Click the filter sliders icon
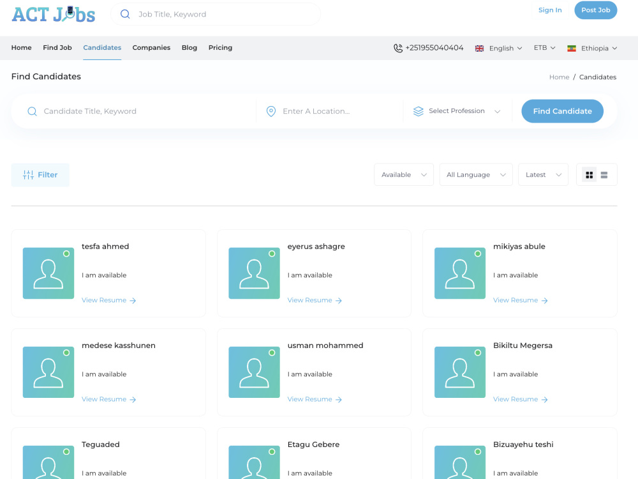Viewport: 638px width, 479px height. click(28, 175)
